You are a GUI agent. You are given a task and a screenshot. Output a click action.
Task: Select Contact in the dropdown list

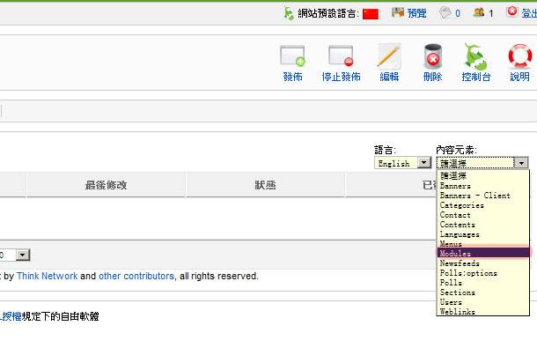(x=483, y=215)
